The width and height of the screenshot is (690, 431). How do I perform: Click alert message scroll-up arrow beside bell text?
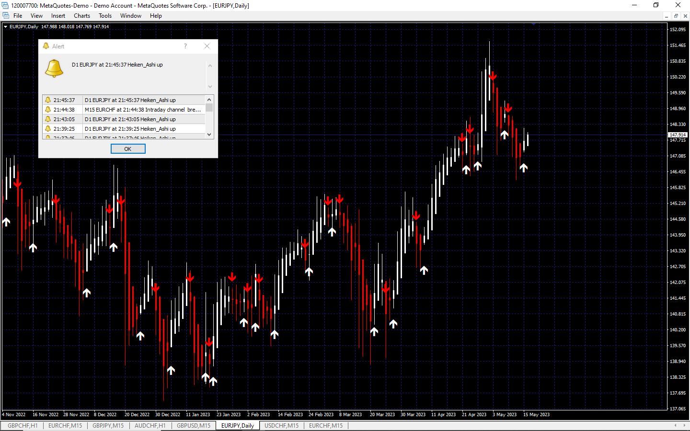pos(210,66)
